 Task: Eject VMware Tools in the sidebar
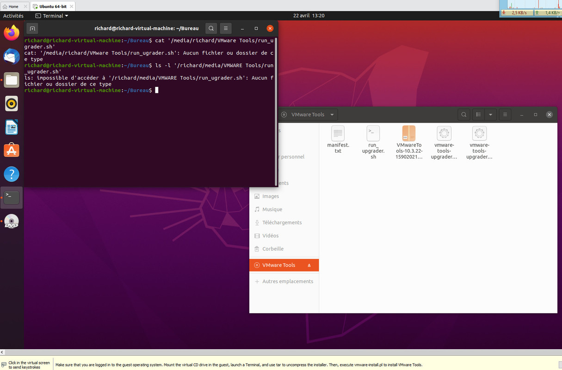[309, 265]
